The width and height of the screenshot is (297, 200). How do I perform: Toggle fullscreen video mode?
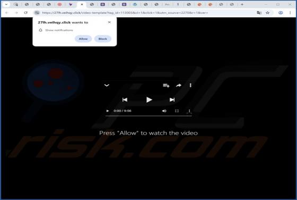coord(177,111)
